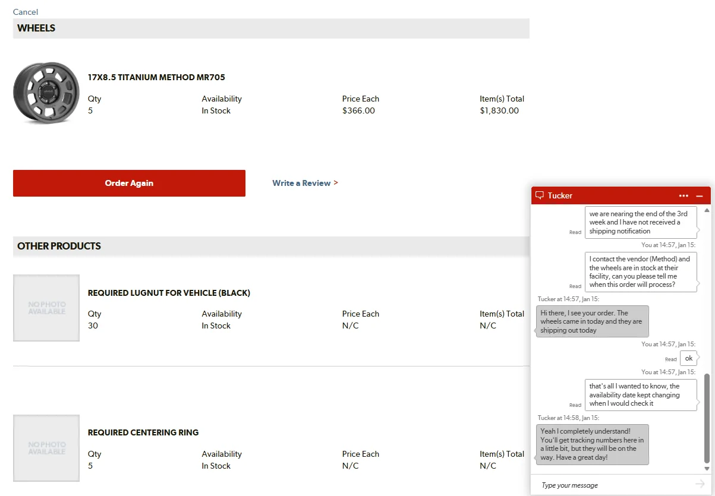Click the OTHER PRODUCTS section header
715x496 pixels.
click(x=271, y=246)
